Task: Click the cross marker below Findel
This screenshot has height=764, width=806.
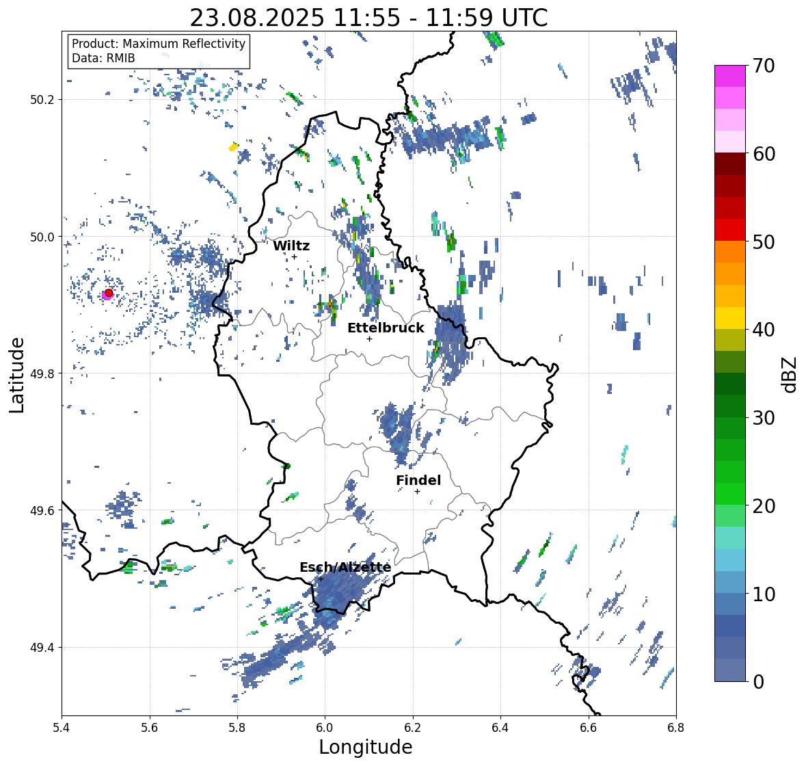Action: (x=417, y=492)
